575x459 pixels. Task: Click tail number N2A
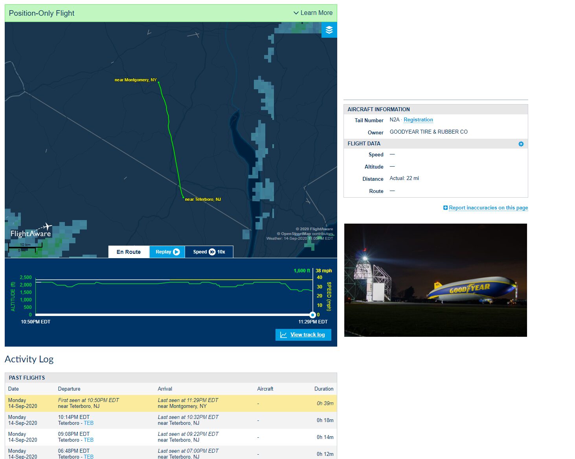(395, 120)
